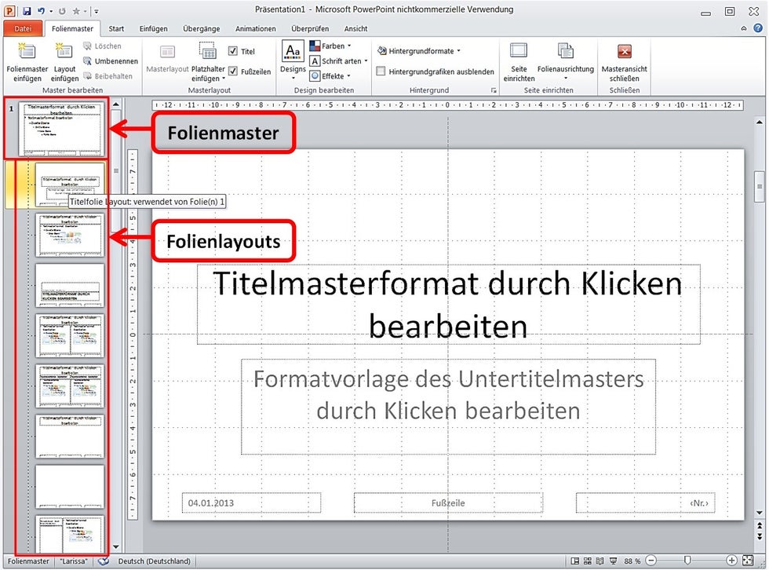Open the Hintergrundformate dropdown
The image size is (769, 570).
(x=419, y=51)
